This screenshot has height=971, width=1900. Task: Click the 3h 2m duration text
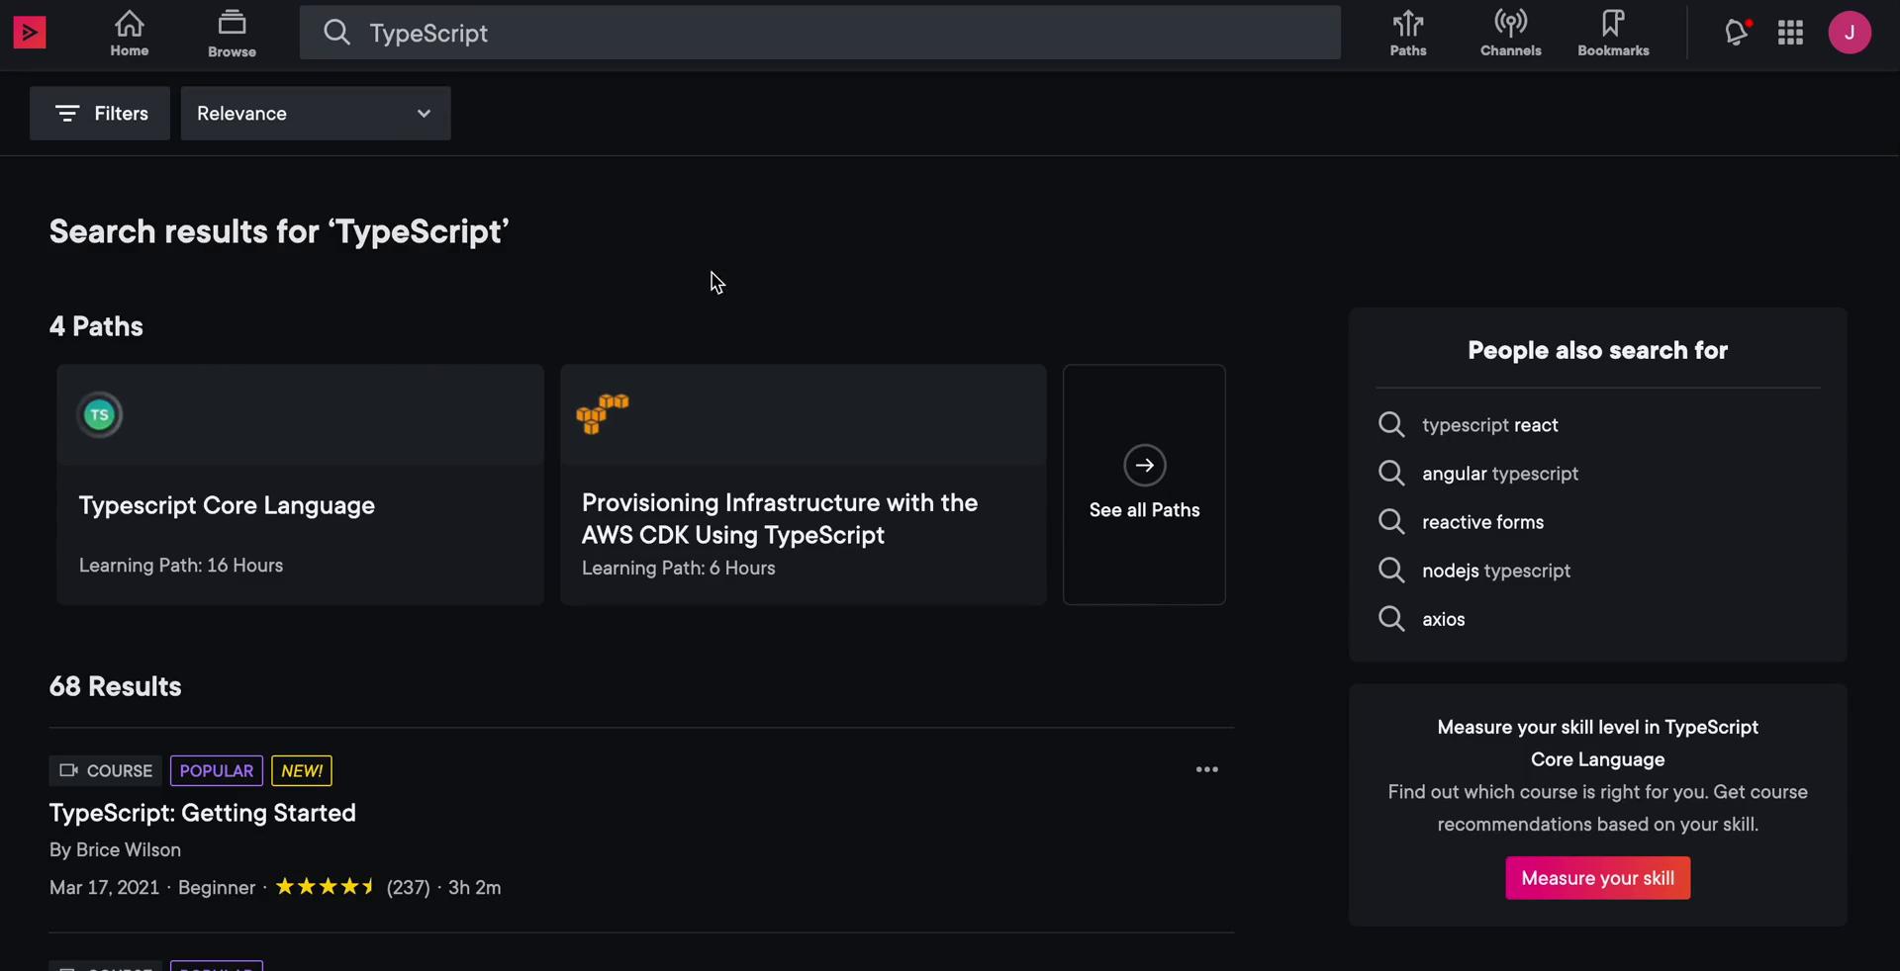point(475,887)
